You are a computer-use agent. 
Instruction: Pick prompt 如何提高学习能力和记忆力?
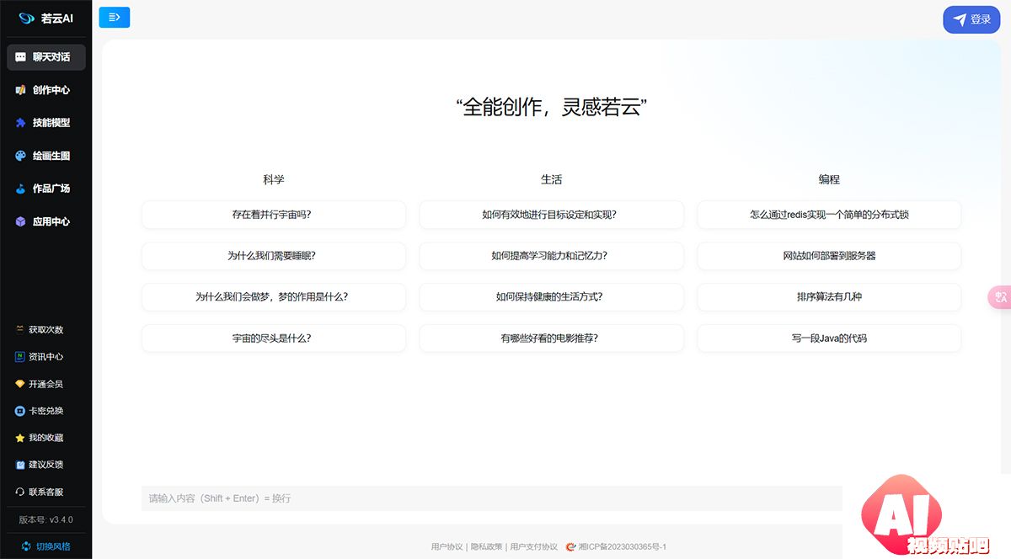[551, 256]
